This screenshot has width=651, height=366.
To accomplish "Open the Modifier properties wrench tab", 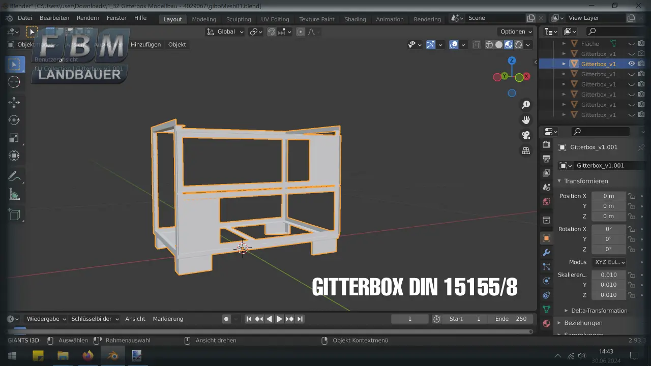I will coord(547,253).
